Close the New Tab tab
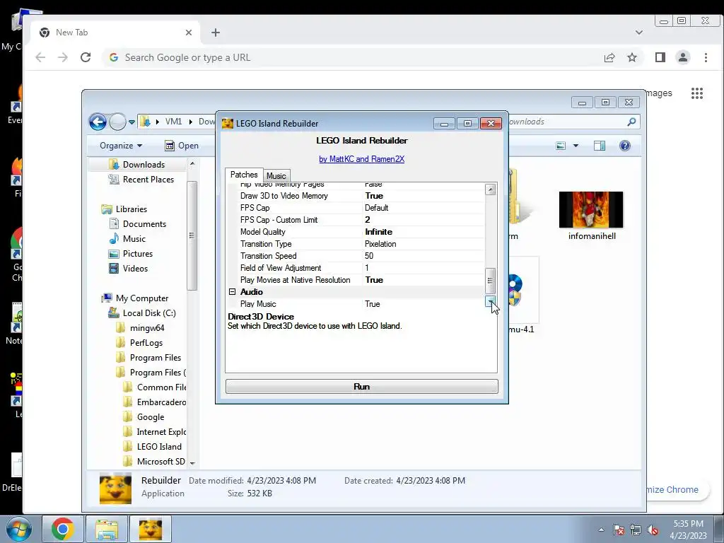724x543 pixels. click(x=188, y=33)
